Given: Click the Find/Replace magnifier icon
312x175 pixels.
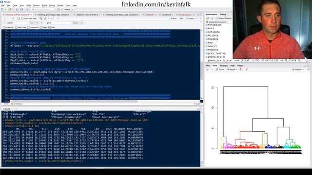Looking at the screenshot, I should coord(41,18).
